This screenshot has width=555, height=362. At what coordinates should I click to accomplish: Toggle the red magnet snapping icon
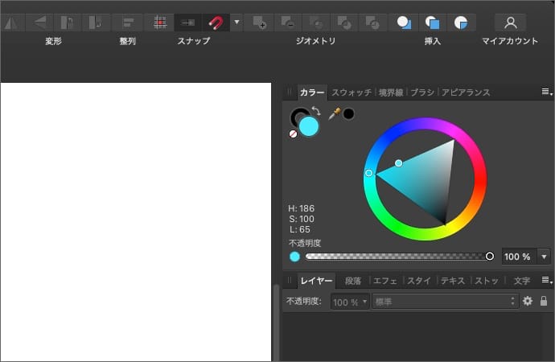tap(216, 23)
